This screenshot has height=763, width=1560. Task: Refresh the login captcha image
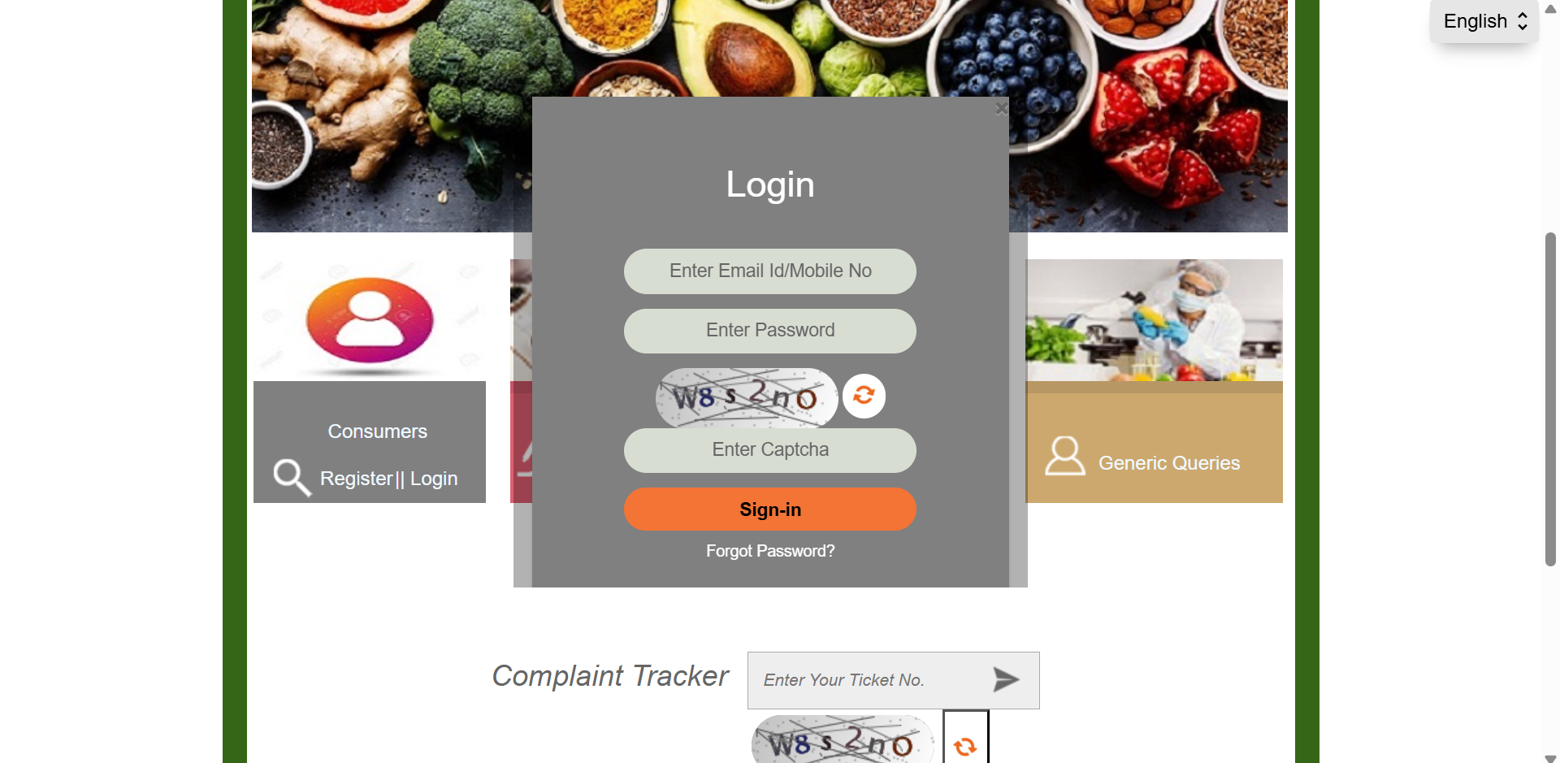[864, 396]
